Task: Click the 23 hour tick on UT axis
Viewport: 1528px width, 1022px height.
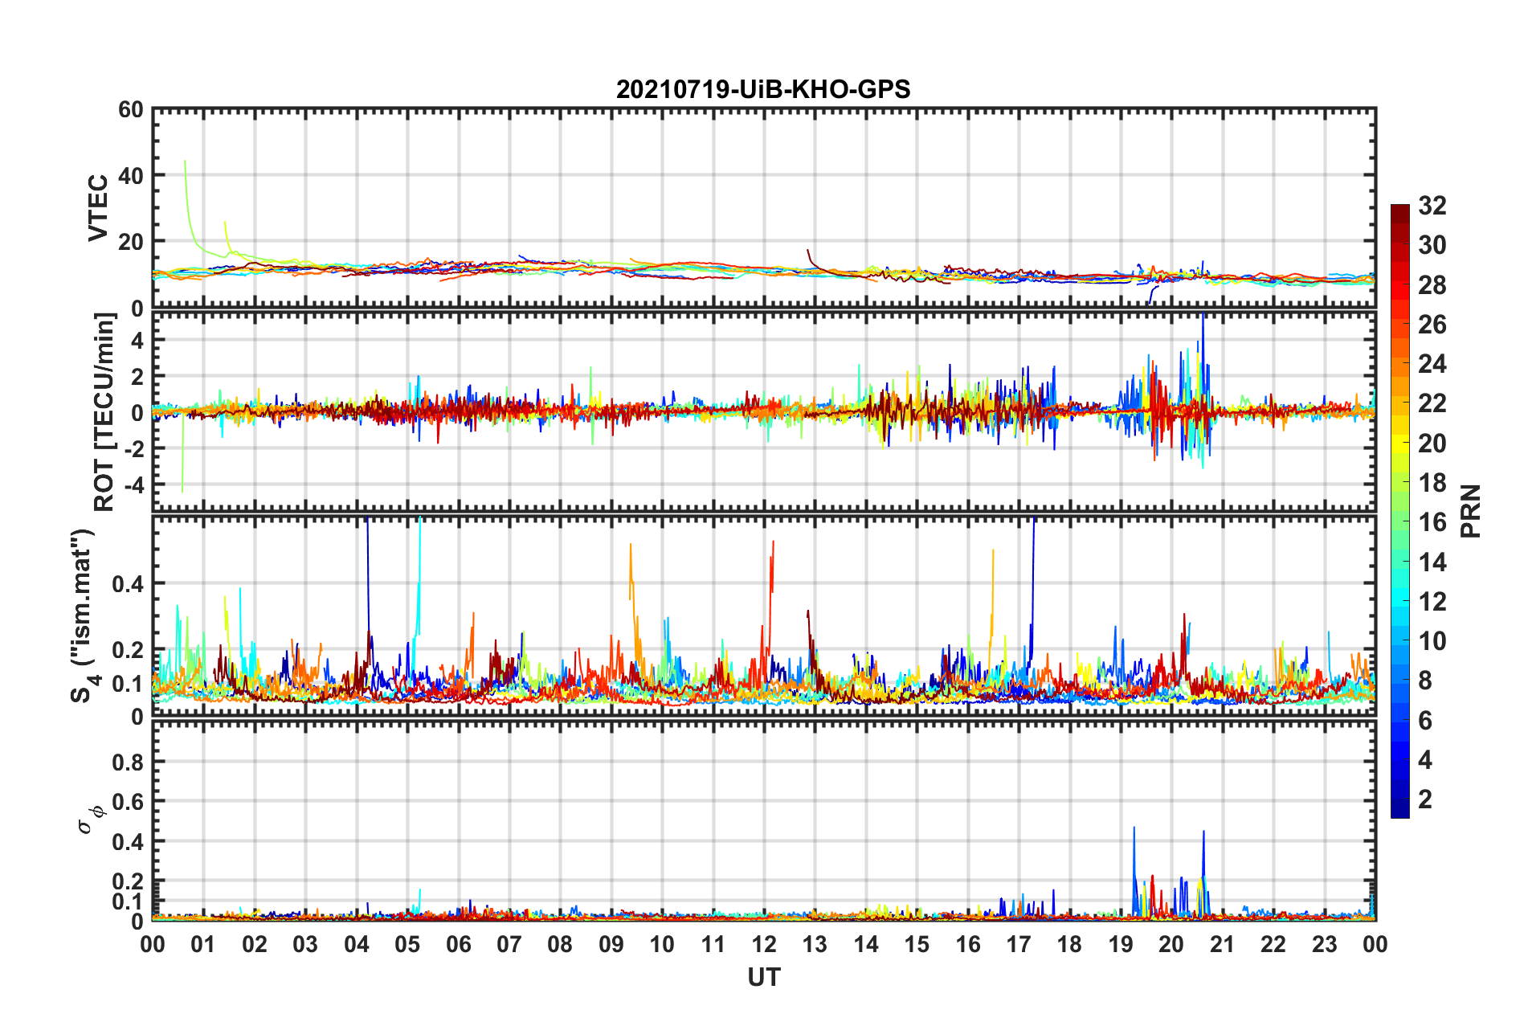Action: 1325,945
